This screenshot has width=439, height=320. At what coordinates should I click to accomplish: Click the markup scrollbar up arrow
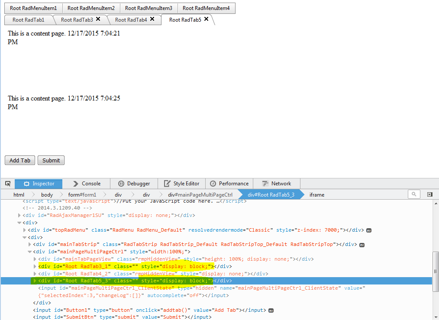(x=436, y=203)
